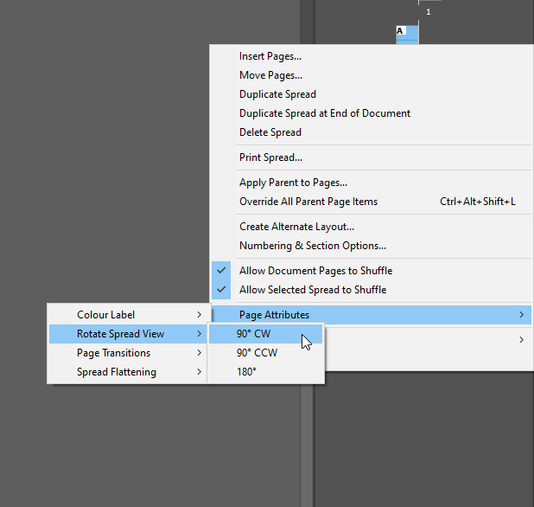Select Override All Parent Page Items
The height and width of the screenshot is (507, 534).
308,202
